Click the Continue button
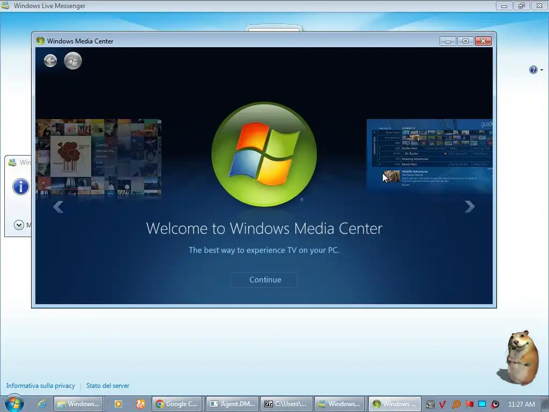Image resolution: width=549 pixels, height=412 pixels. (264, 279)
